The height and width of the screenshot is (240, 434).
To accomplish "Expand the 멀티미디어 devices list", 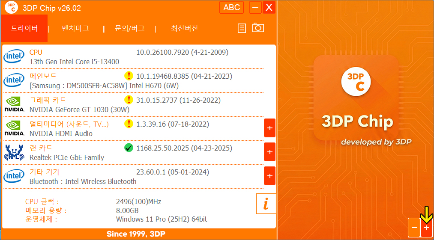I will click(x=269, y=128).
